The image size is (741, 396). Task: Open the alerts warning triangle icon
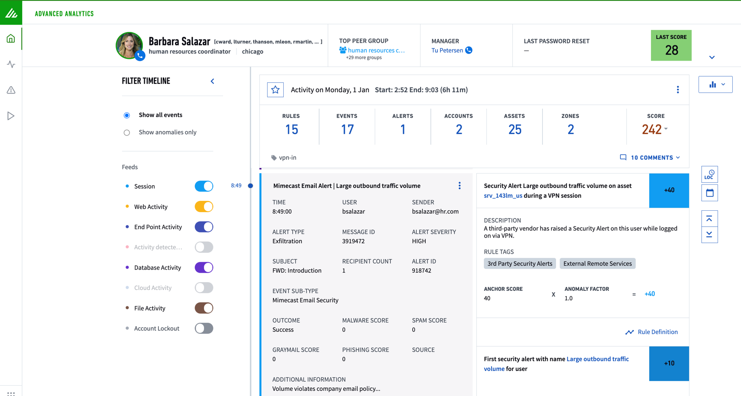11,90
